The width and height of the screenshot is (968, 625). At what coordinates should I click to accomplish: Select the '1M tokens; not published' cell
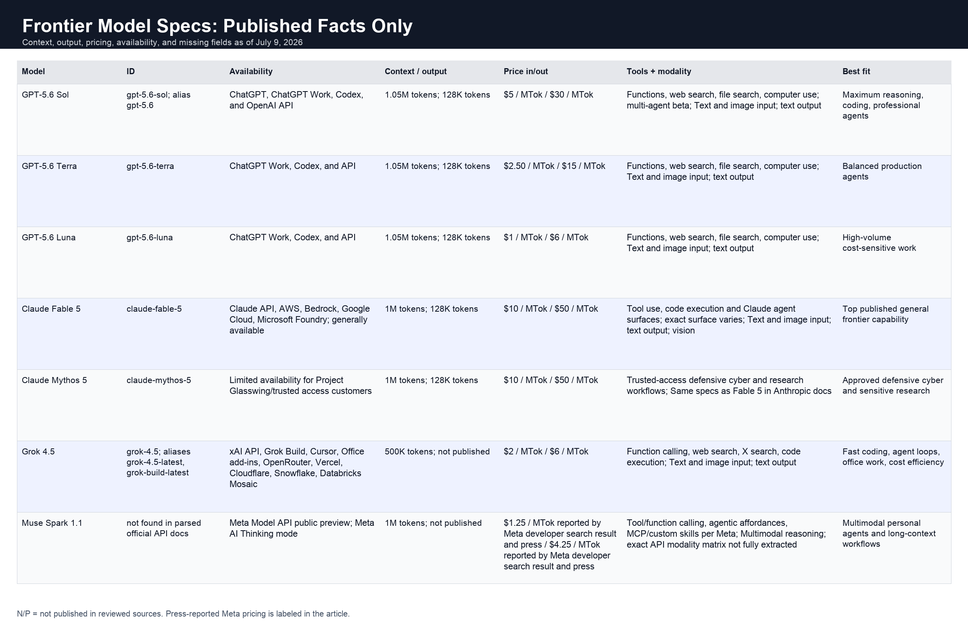(x=433, y=523)
